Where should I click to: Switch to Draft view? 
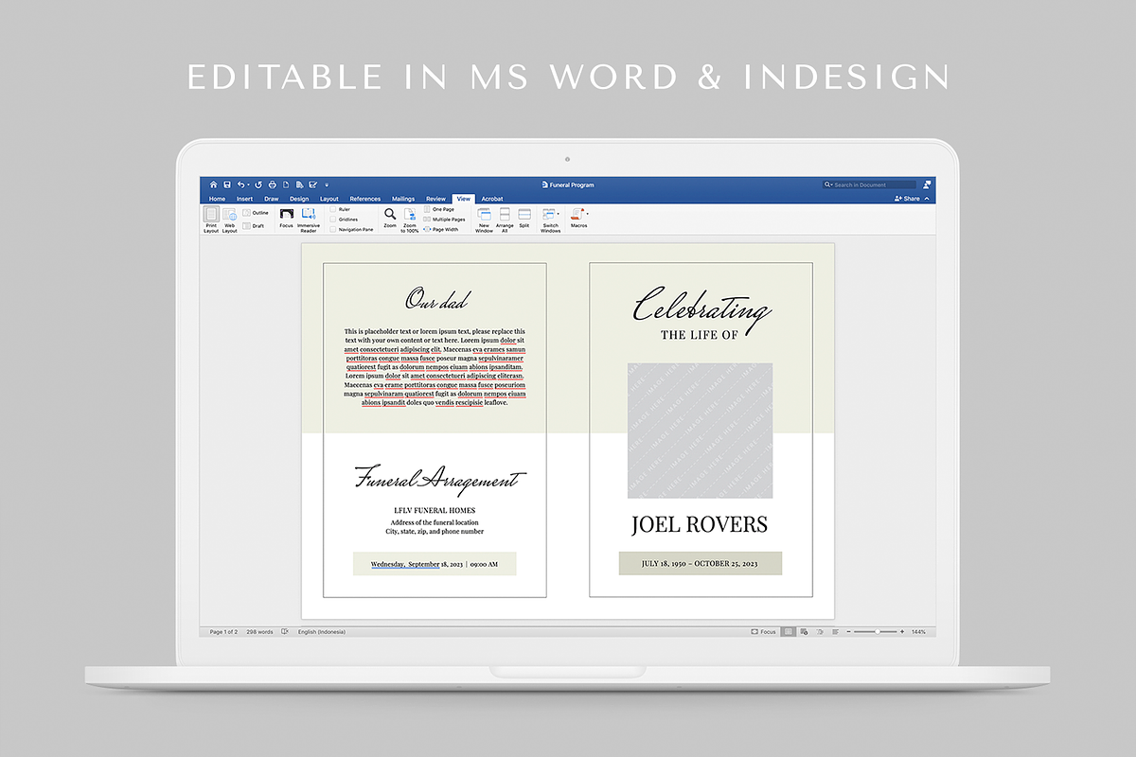[x=254, y=226]
